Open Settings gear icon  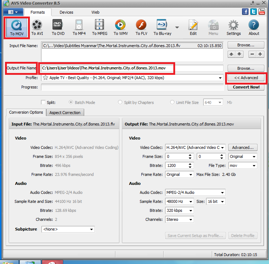point(233,28)
